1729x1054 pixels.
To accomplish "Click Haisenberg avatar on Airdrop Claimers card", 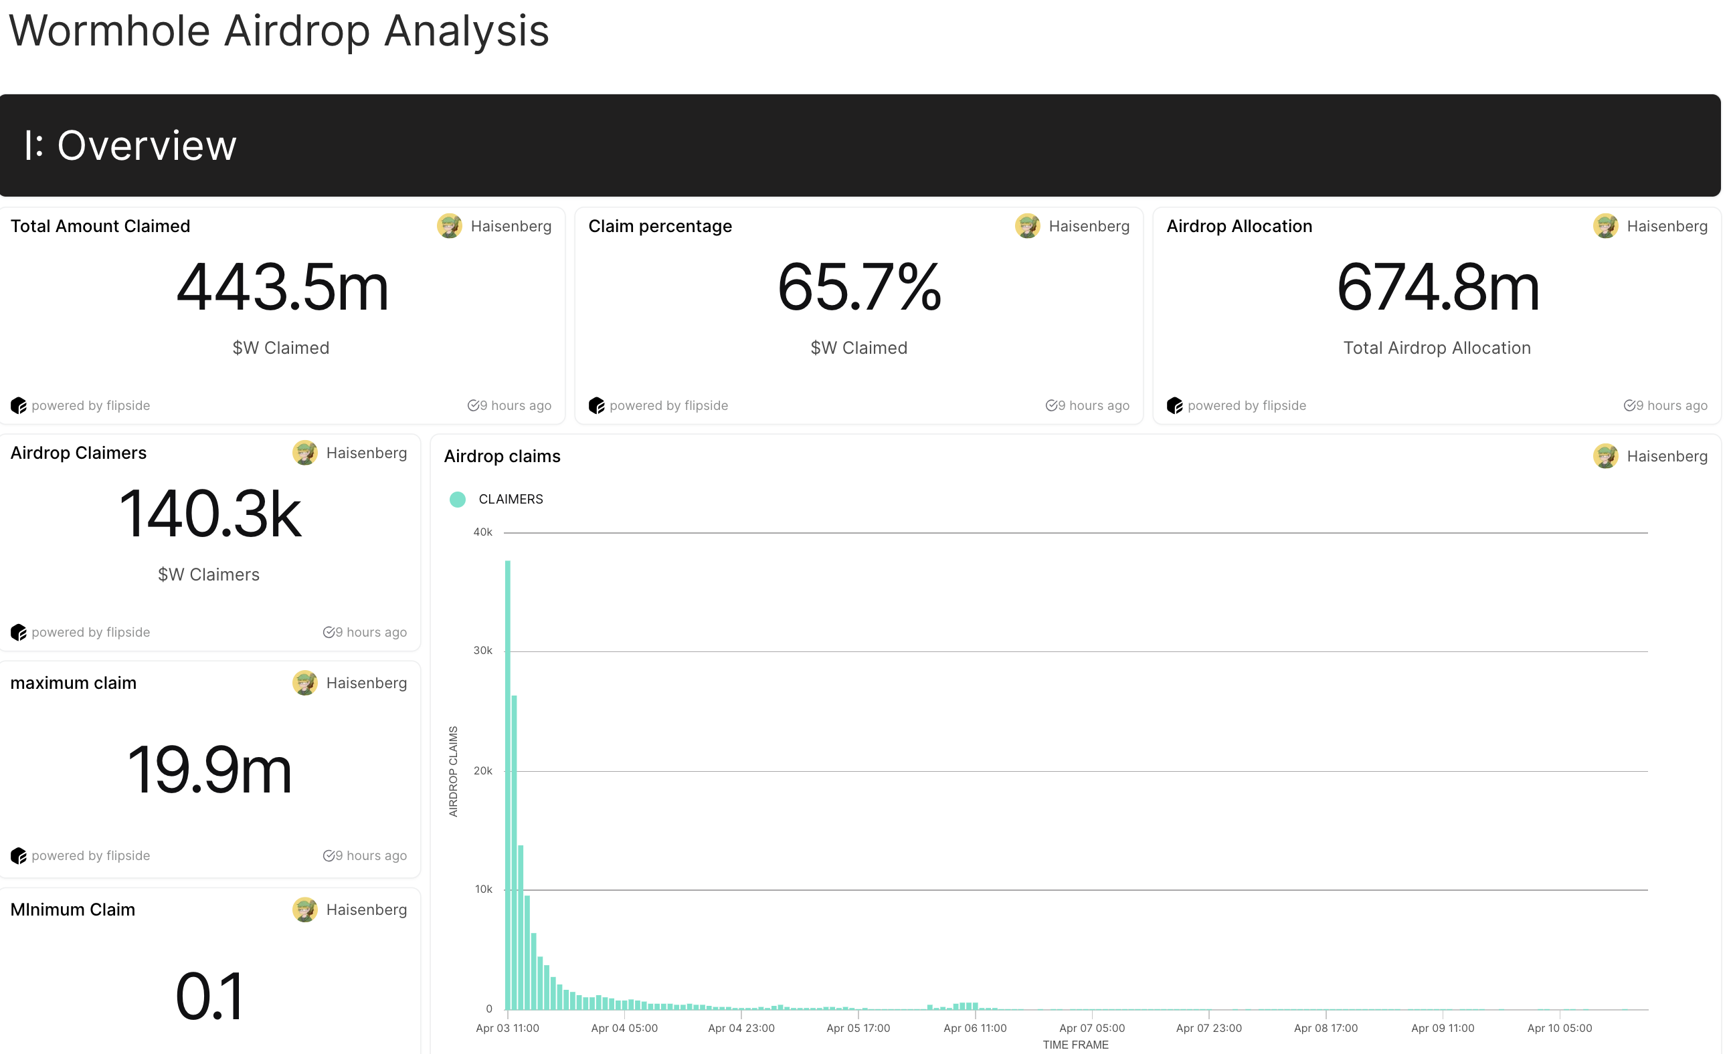I will tap(304, 453).
